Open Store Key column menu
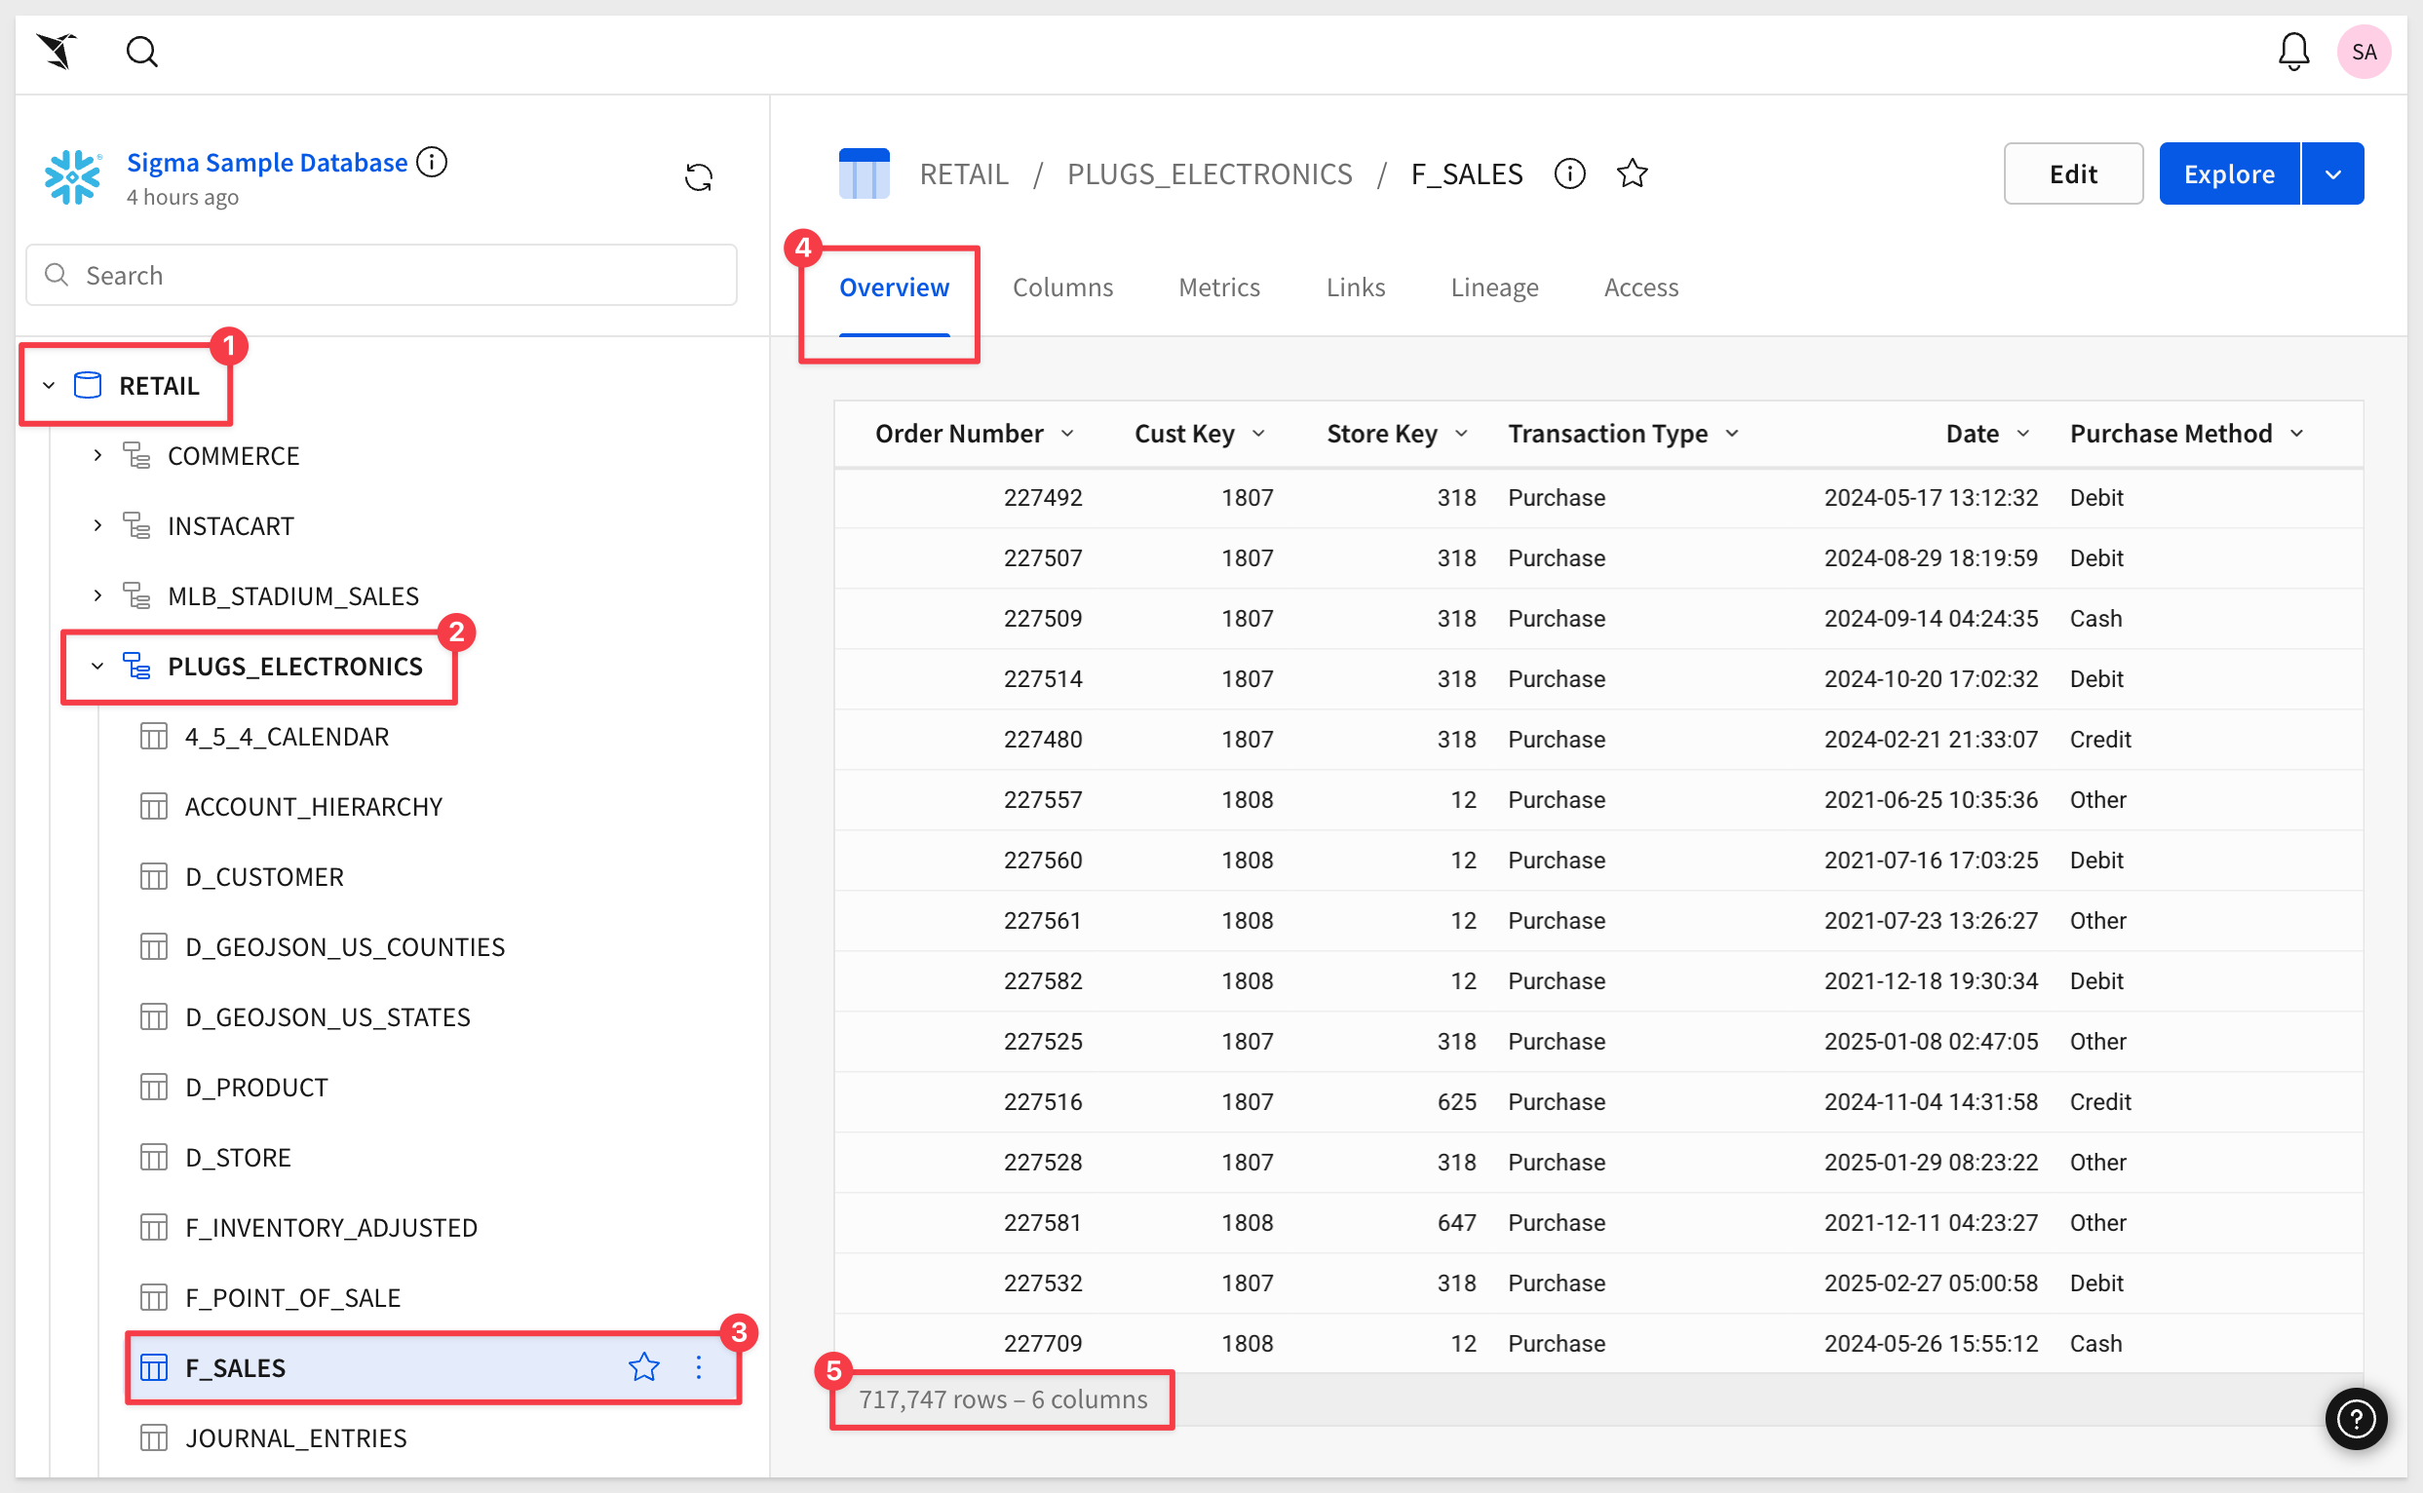 (x=1461, y=434)
